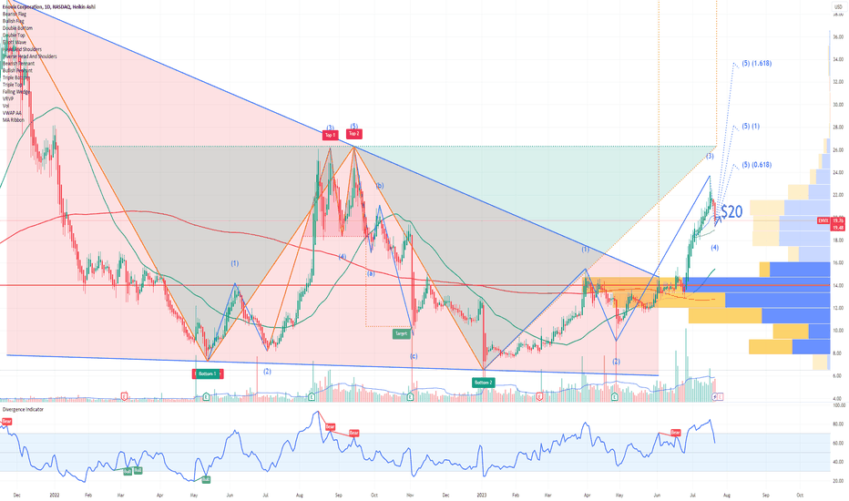The image size is (849, 501).
Task: Click the Nov label on time axis
Action: pyautogui.click(x=410, y=495)
